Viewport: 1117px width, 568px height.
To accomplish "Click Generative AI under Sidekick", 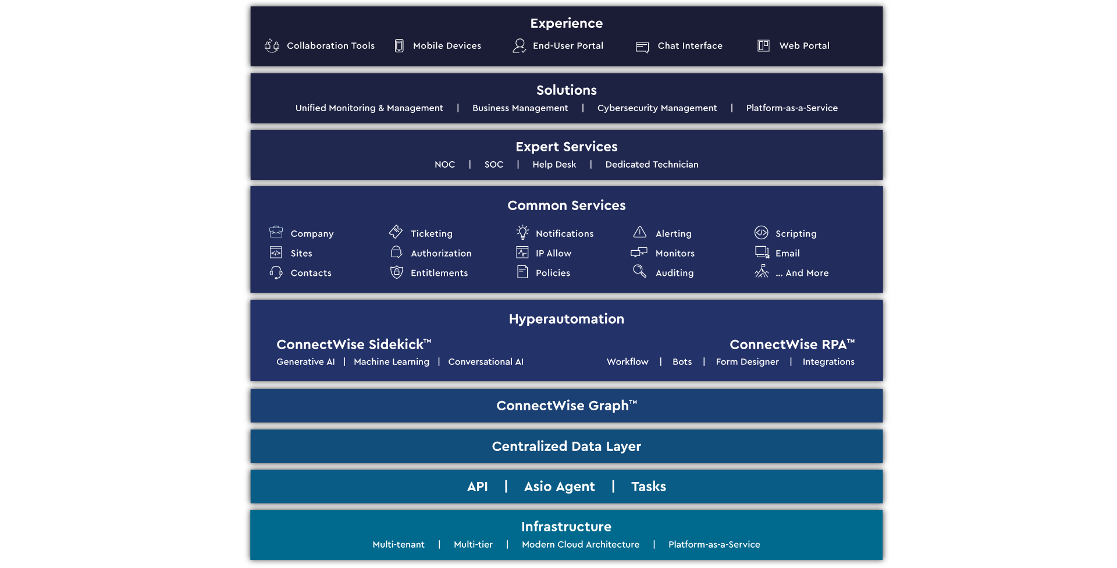I will click(x=305, y=362).
